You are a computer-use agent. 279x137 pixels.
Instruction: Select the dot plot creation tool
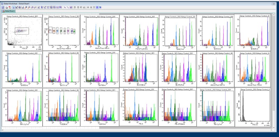click(x=16, y=7)
